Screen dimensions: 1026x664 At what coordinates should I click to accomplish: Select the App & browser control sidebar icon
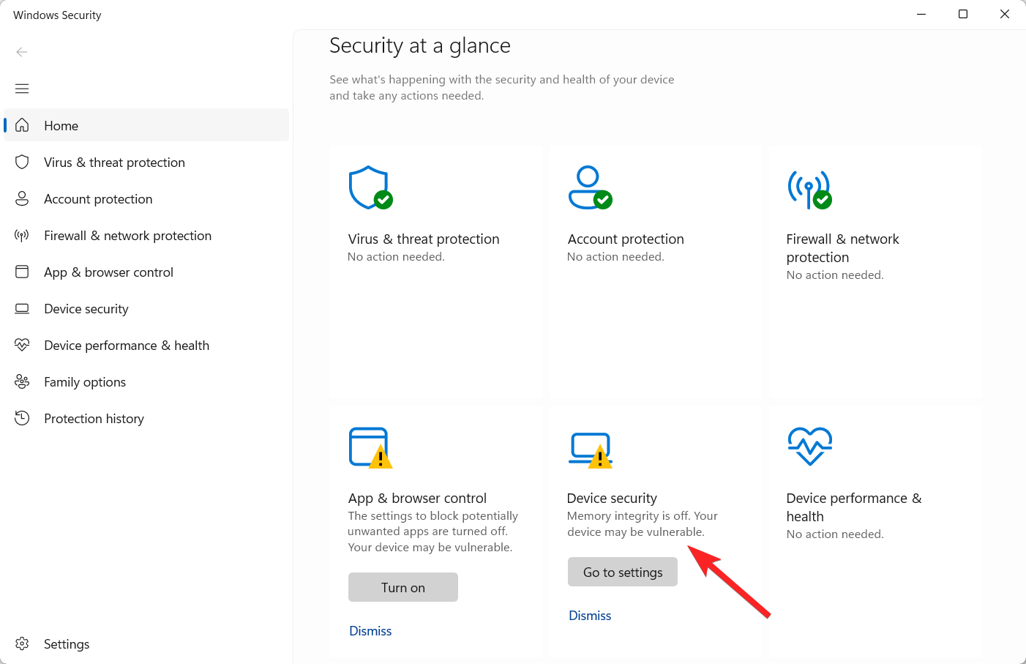click(x=22, y=272)
